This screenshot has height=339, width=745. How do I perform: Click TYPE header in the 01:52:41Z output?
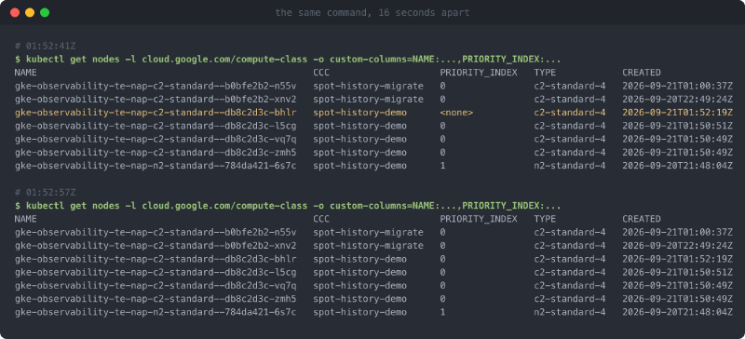pos(545,73)
